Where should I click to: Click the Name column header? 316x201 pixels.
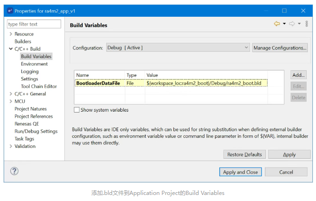click(x=99, y=75)
